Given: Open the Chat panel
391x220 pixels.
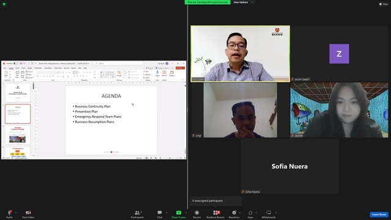Looking at the screenshot, I should point(159,214).
